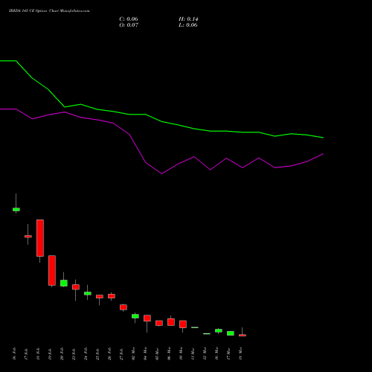Click the '24 Feb' date axis label
Viewport: 372px width, 372px height.
[86, 353]
